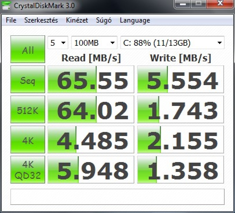Click the 4K QD32 read result 5.948

tap(91, 170)
